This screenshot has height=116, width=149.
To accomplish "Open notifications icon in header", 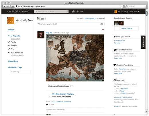I will (x=78, y=11).
